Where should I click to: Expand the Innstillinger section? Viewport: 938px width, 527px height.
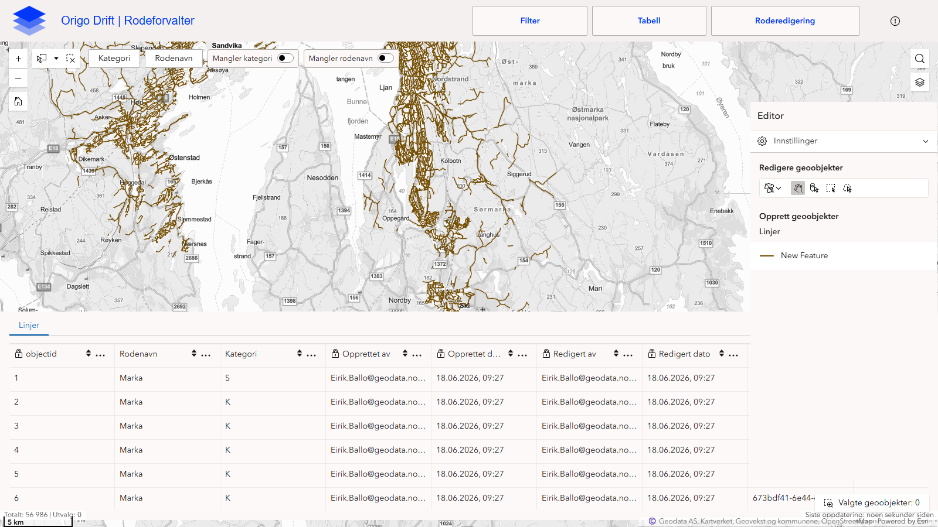(844, 141)
